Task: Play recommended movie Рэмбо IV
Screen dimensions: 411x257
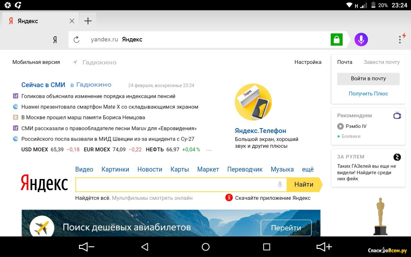Action: click(x=352, y=126)
